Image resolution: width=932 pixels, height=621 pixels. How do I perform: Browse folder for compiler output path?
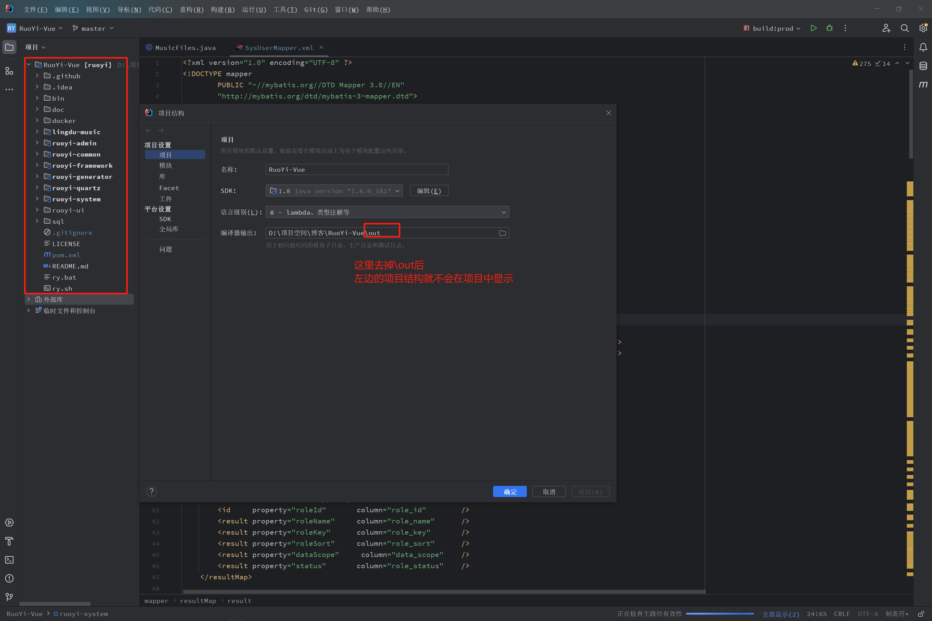pyautogui.click(x=502, y=233)
